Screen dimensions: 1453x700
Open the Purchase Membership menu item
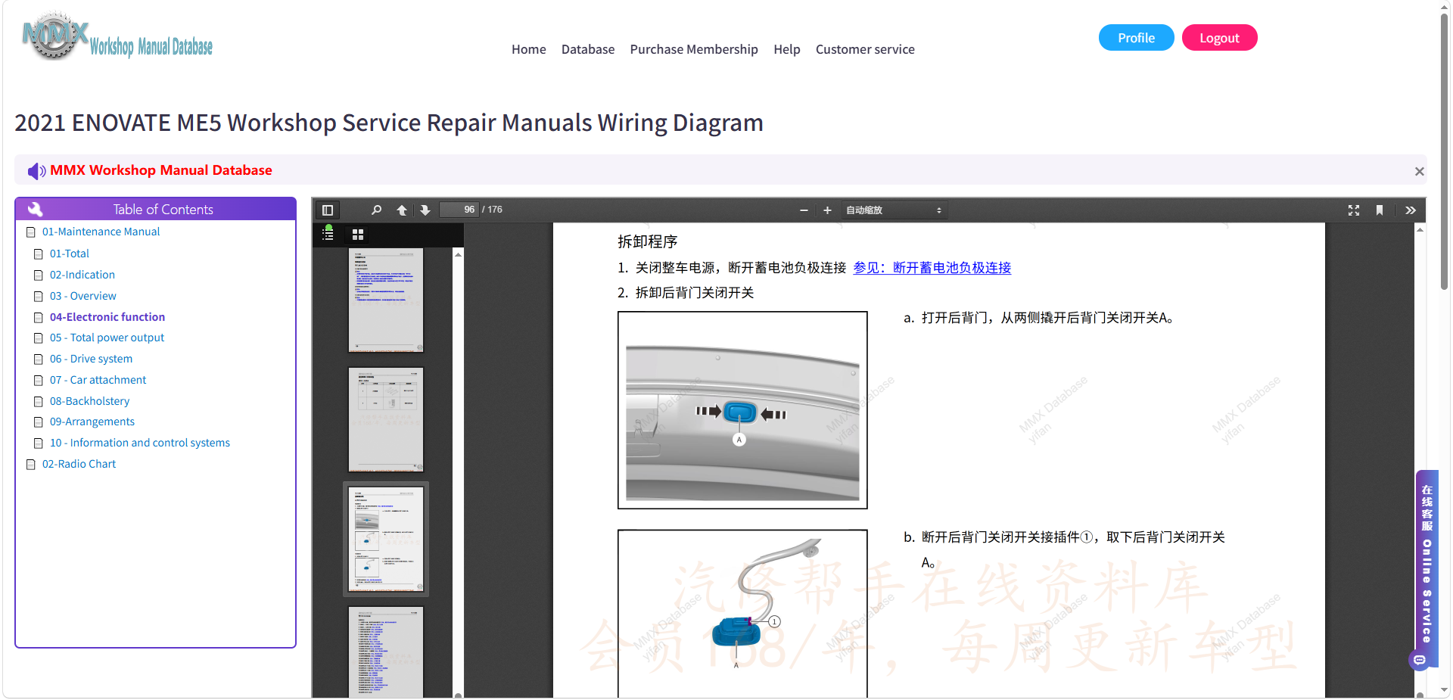click(694, 49)
